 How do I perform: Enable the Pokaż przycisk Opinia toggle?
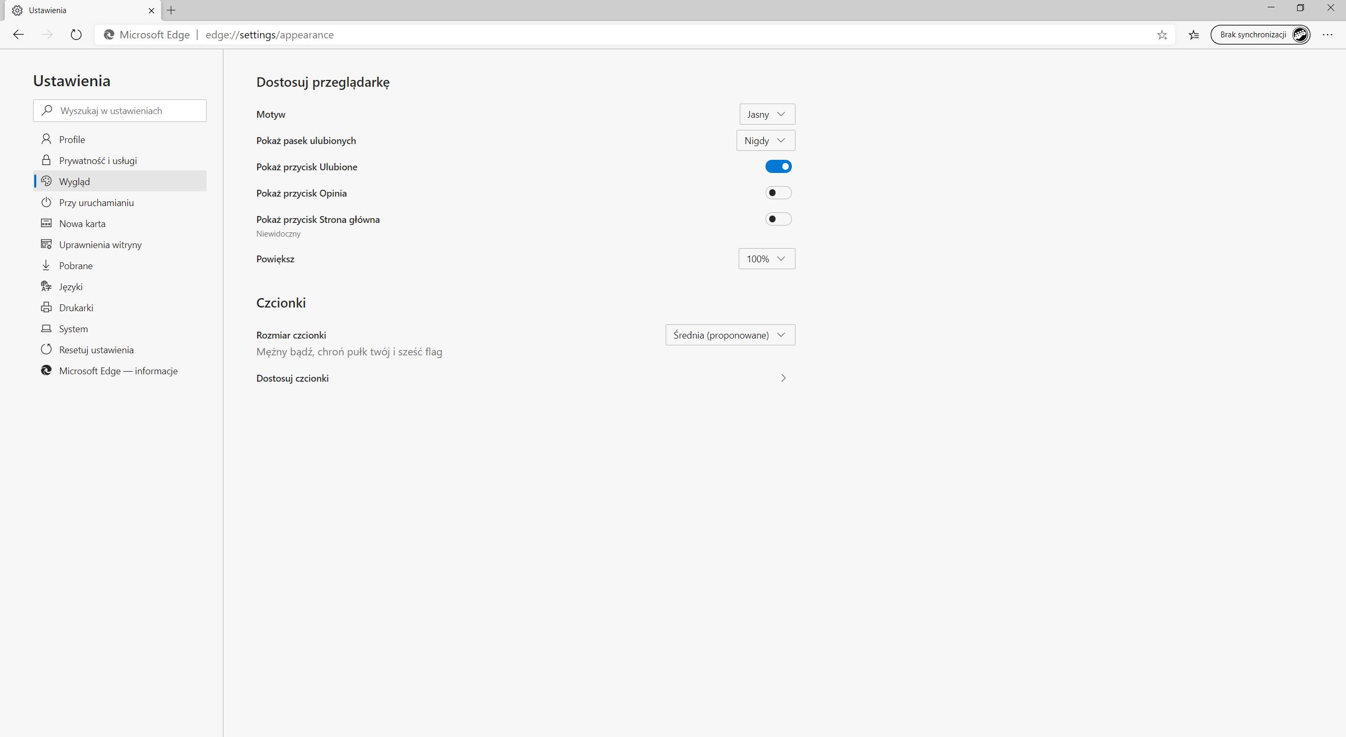click(778, 193)
